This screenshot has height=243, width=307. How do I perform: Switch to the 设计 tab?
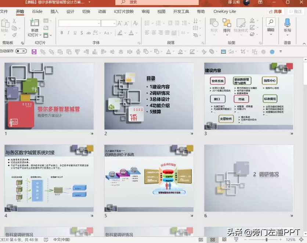pyautogui.click(x=70, y=11)
